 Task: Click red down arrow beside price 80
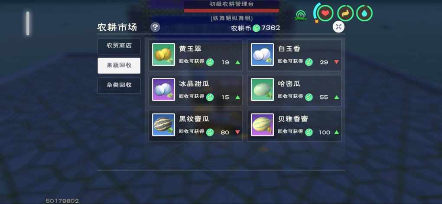(237, 132)
